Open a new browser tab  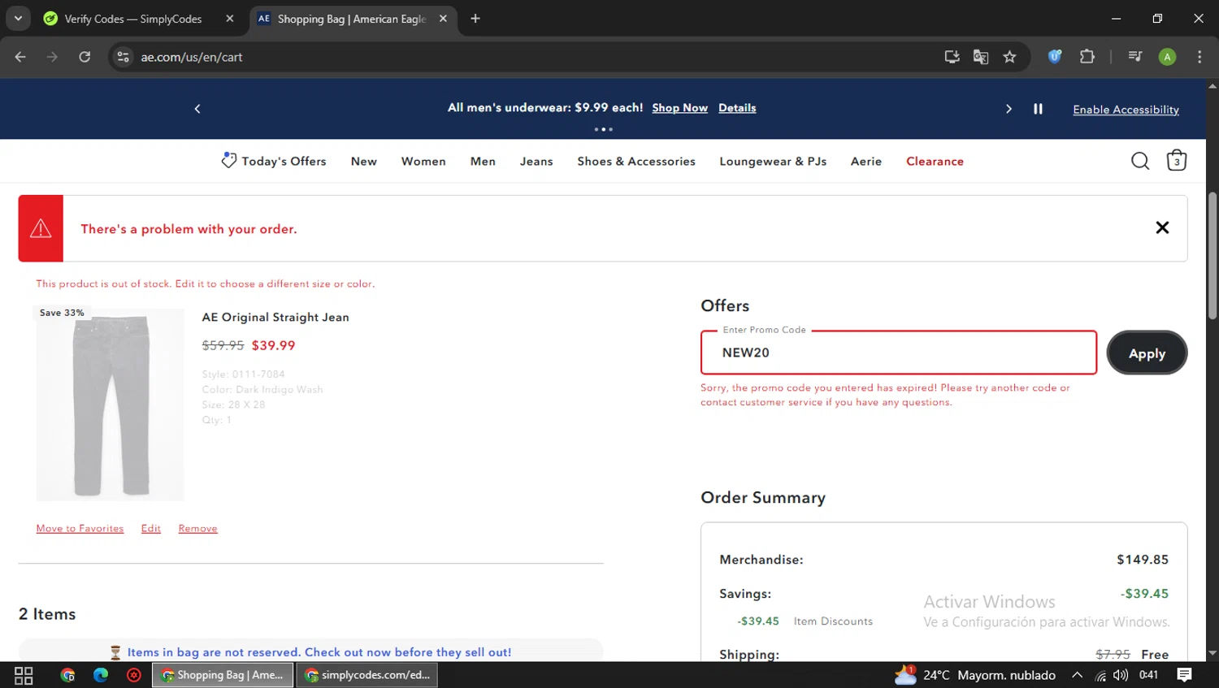point(475,19)
